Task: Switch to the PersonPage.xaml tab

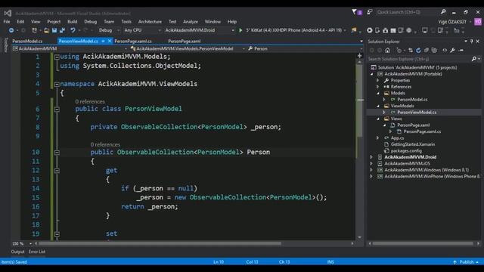Action: pyautogui.click(x=185, y=41)
